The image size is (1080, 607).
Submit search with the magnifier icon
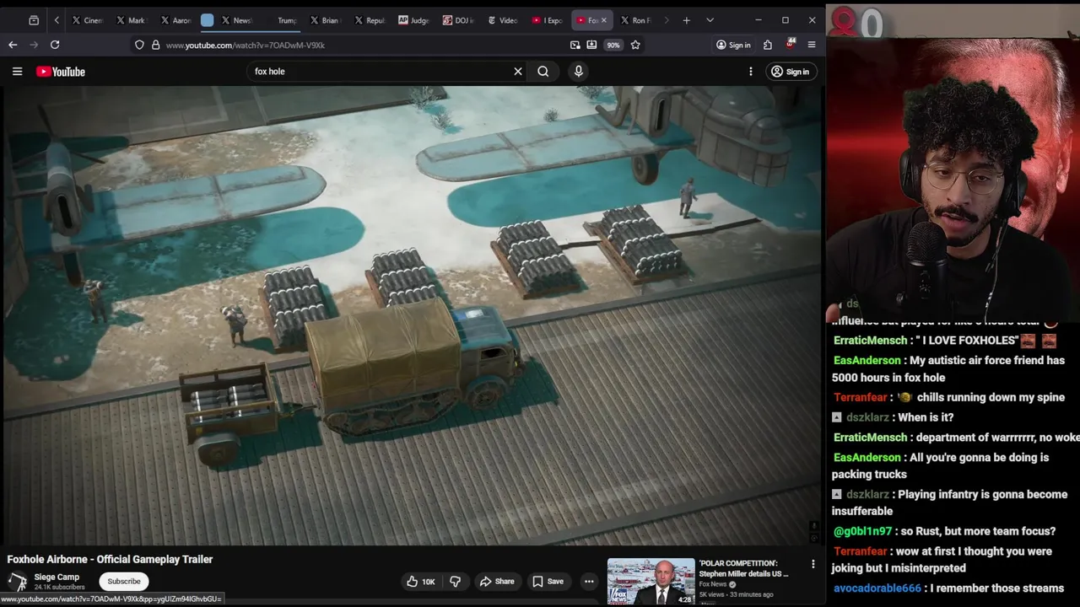tap(543, 72)
